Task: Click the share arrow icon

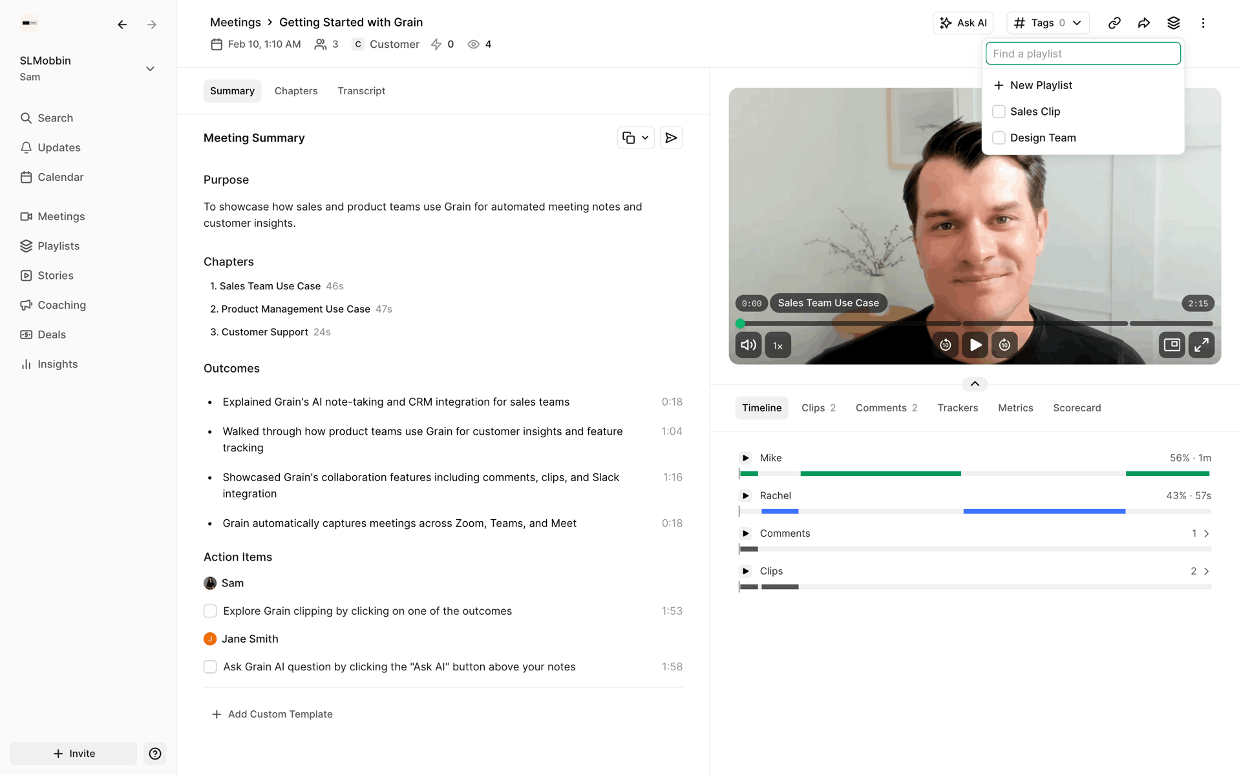Action: [1144, 23]
